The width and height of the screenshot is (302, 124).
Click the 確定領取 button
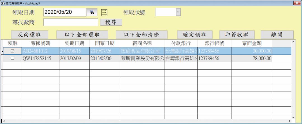click(195, 35)
